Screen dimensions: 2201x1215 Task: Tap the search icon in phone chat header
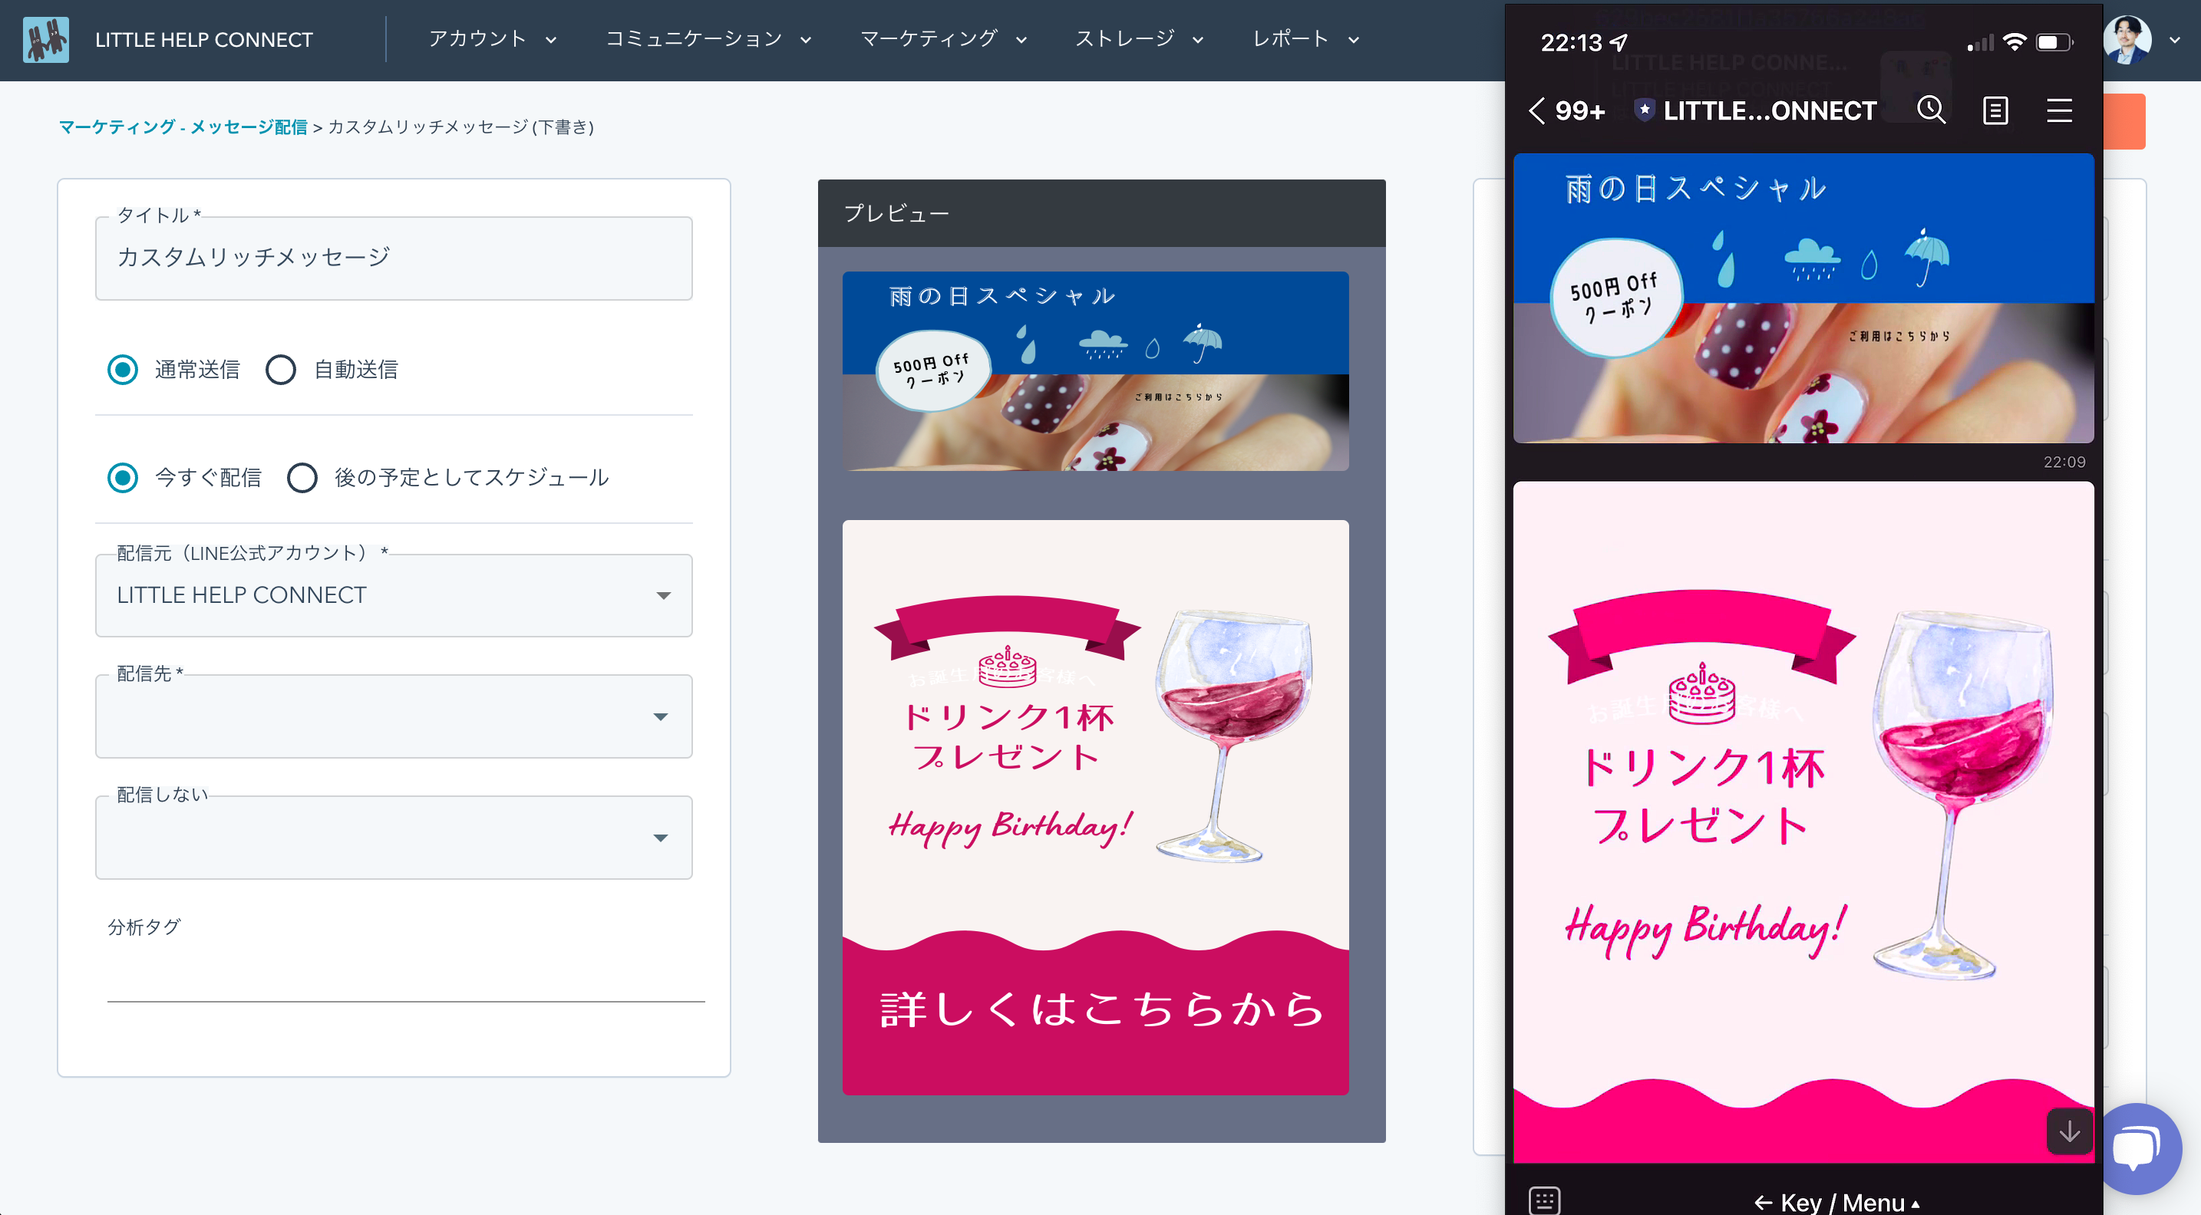click(x=1931, y=110)
